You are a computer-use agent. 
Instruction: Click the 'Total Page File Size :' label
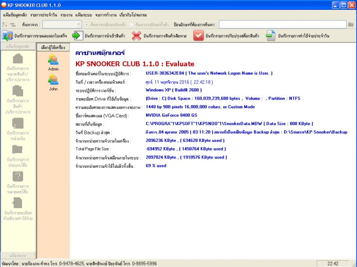point(93,149)
